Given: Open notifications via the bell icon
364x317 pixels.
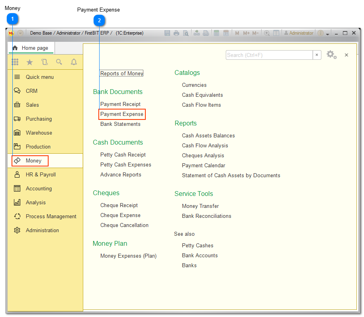Looking at the screenshot, I should pyautogui.click(x=74, y=62).
